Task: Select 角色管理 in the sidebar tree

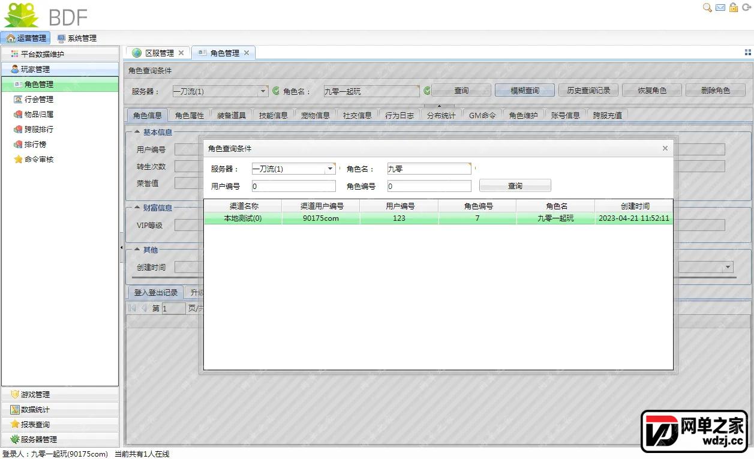Action: click(x=60, y=85)
